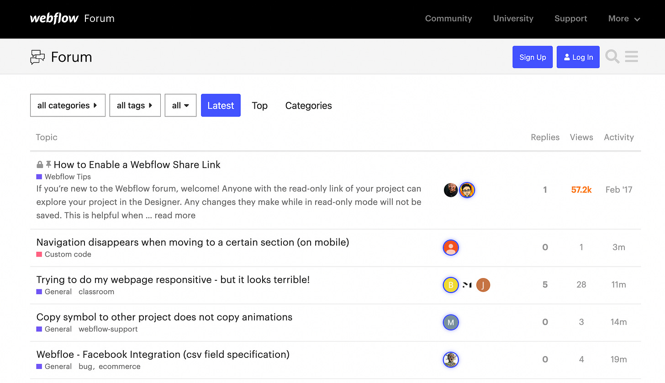Image resolution: width=665 pixels, height=383 pixels.
Task: Open the forum chat bubbles icon
Action: pyautogui.click(x=38, y=57)
